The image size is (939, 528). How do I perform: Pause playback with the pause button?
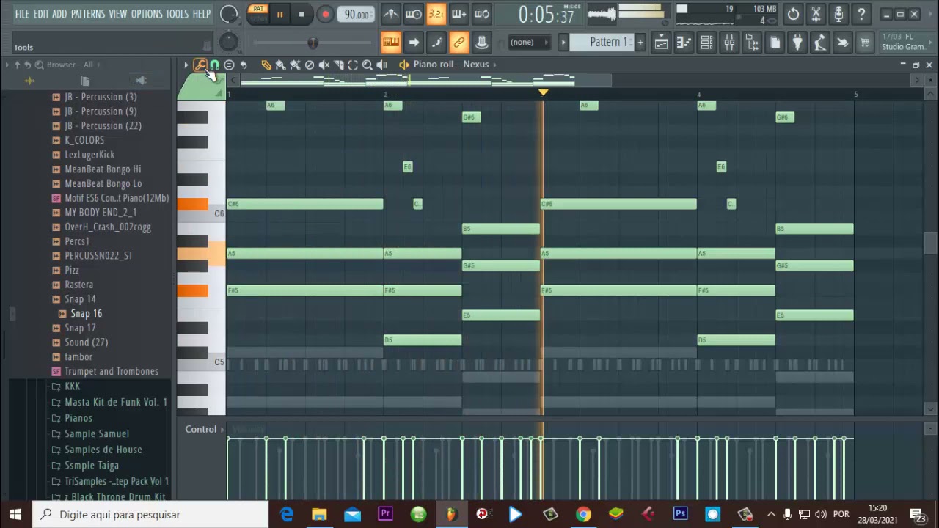[x=279, y=14]
